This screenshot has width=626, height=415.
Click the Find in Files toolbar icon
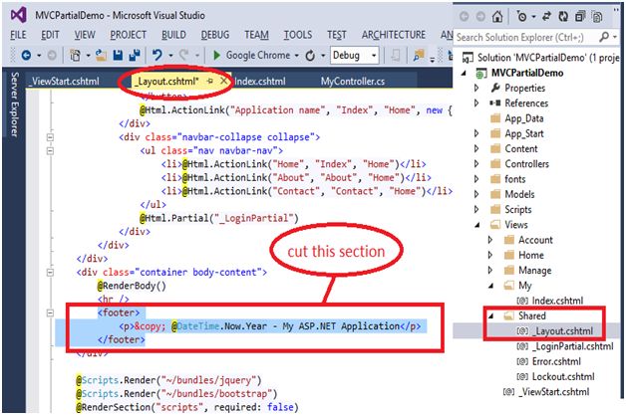click(x=419, y=56)
